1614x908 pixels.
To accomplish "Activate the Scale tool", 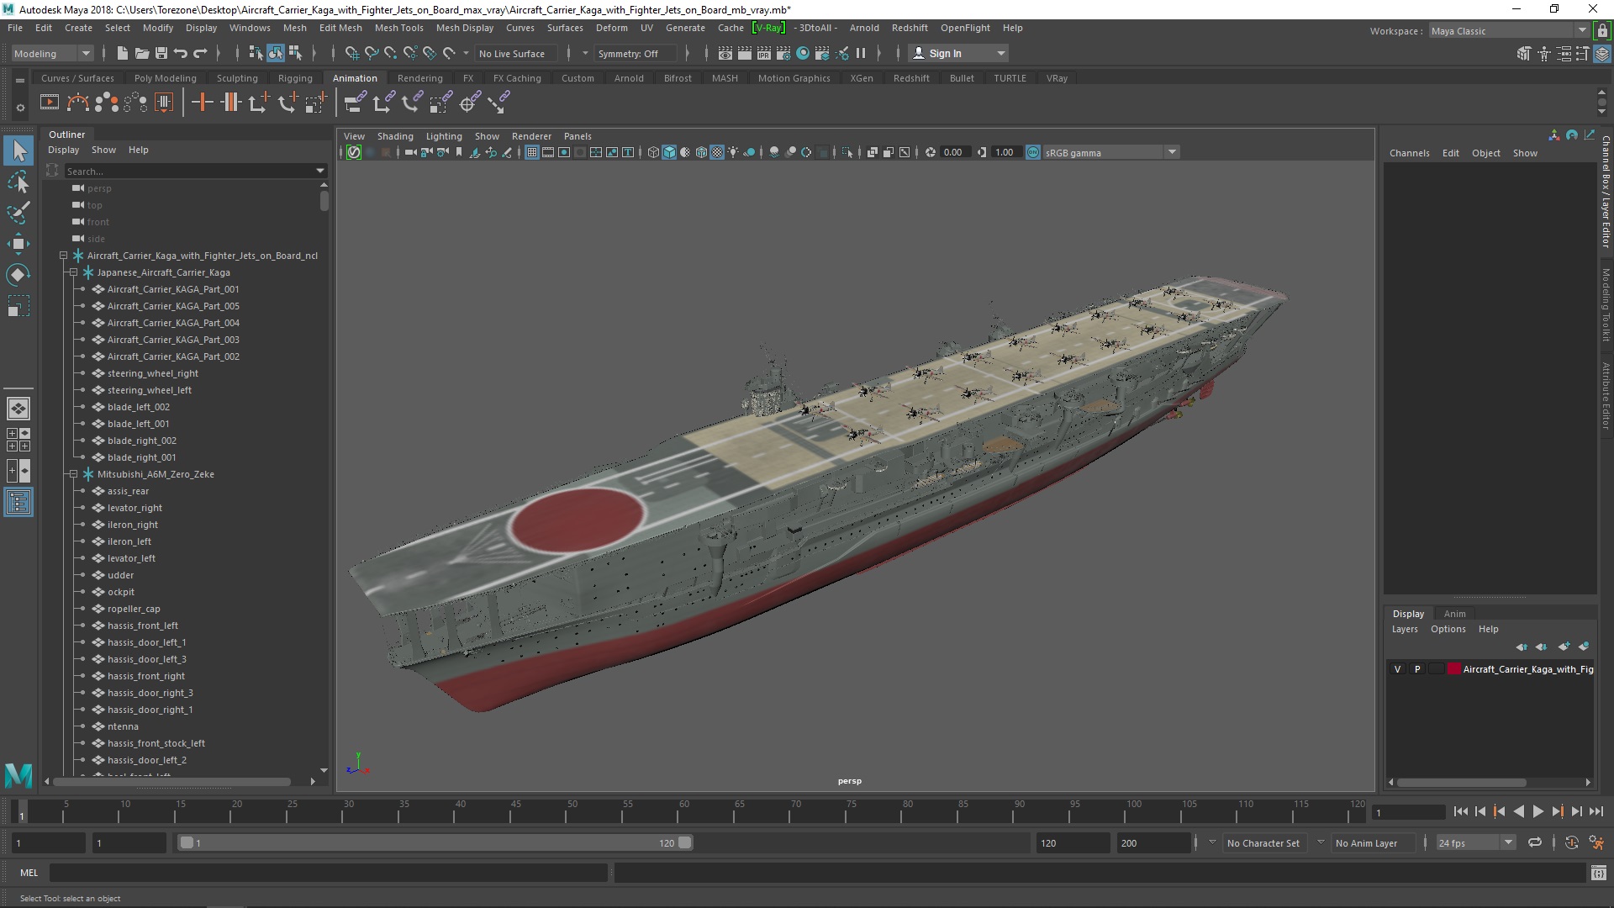I will tap(18, 306).
